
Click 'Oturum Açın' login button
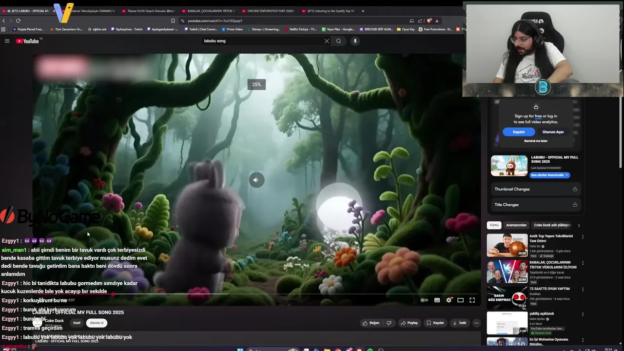pyautogui.click(x=553, y=132)
